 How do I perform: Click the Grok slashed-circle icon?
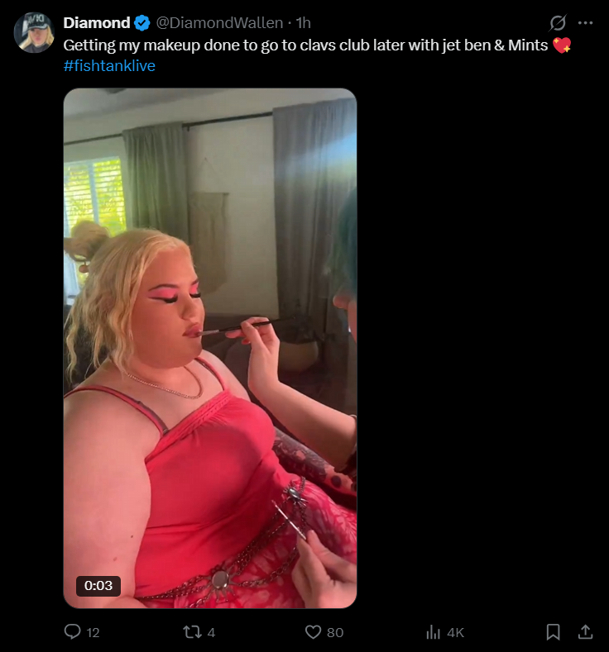pos(558,23)
